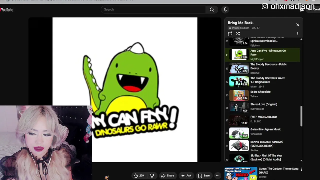Open Public Enemy video thumbnail

(x=239, y=68)
